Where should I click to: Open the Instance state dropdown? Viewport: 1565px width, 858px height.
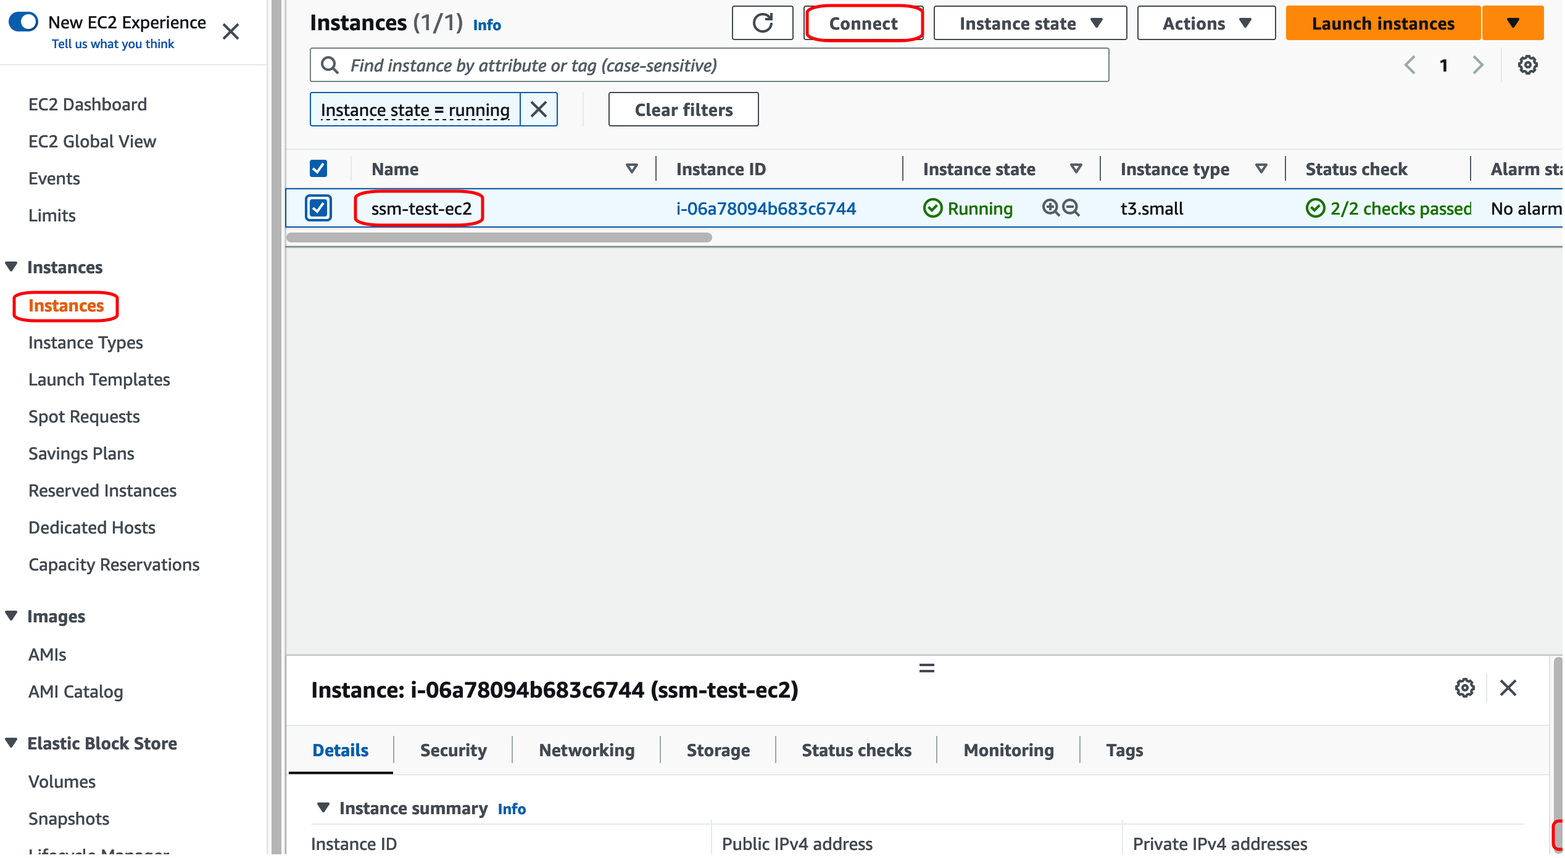point(1029,23)
